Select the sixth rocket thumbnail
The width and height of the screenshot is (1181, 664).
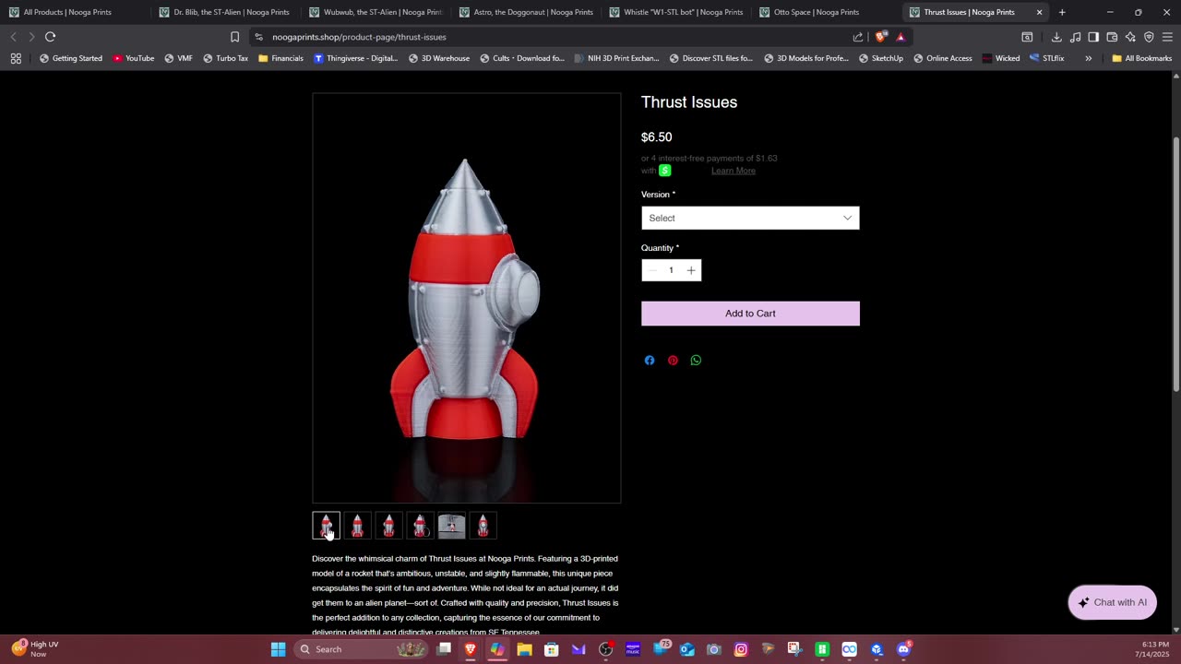point(483,526)
